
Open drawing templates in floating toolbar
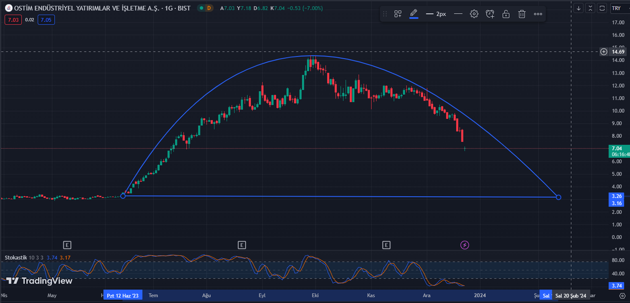point(398,14)
